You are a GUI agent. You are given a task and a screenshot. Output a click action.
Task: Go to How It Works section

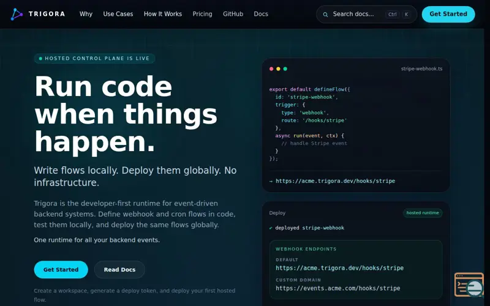click(163, 14)
